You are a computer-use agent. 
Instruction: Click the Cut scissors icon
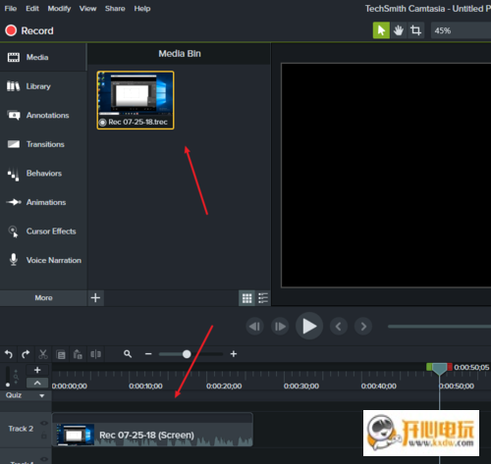[43, 354]
